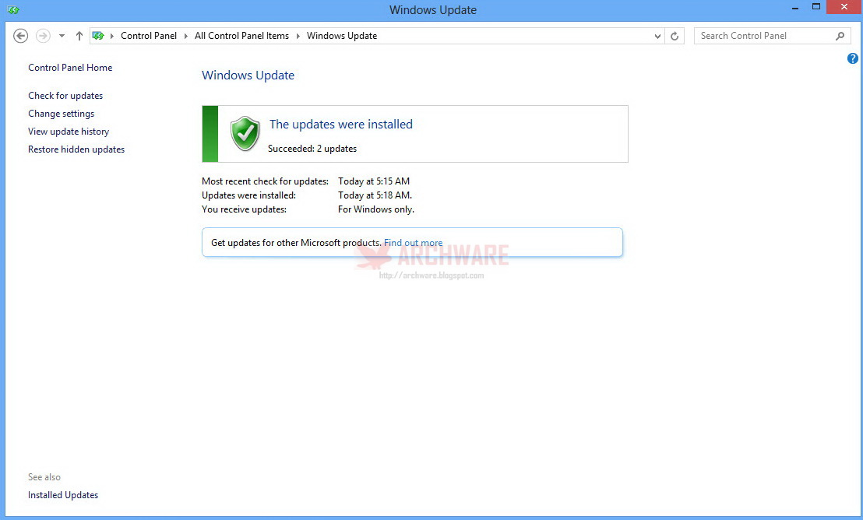Maximize the Windows Update window

(816, 7)
